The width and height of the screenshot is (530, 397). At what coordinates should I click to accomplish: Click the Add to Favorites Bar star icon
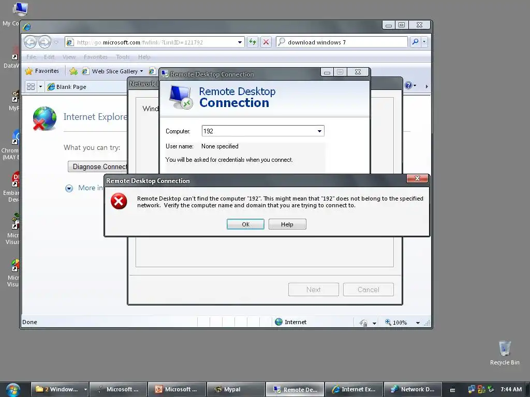tap(73, 71)
